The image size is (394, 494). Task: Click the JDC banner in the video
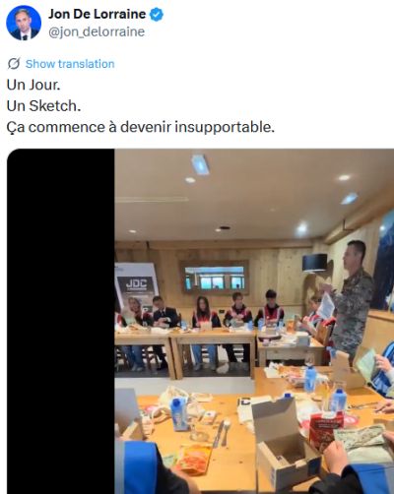[136, 288]
